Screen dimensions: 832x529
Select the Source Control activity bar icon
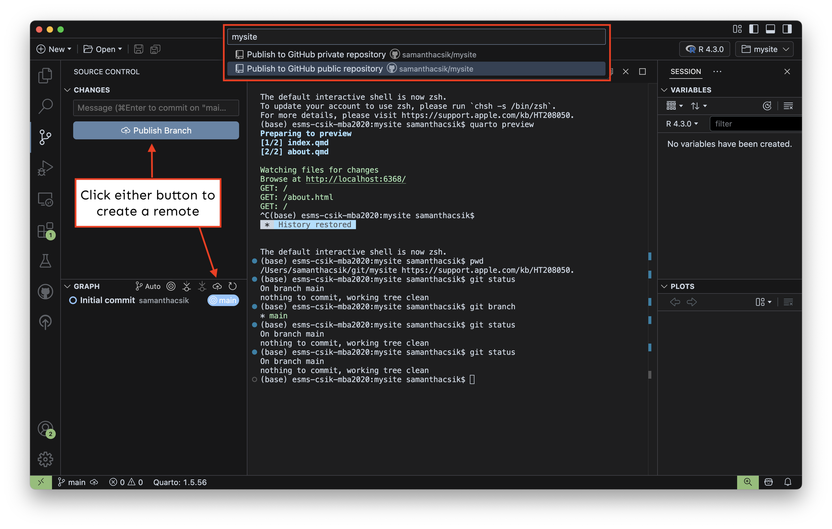click(x=45, y=137)
